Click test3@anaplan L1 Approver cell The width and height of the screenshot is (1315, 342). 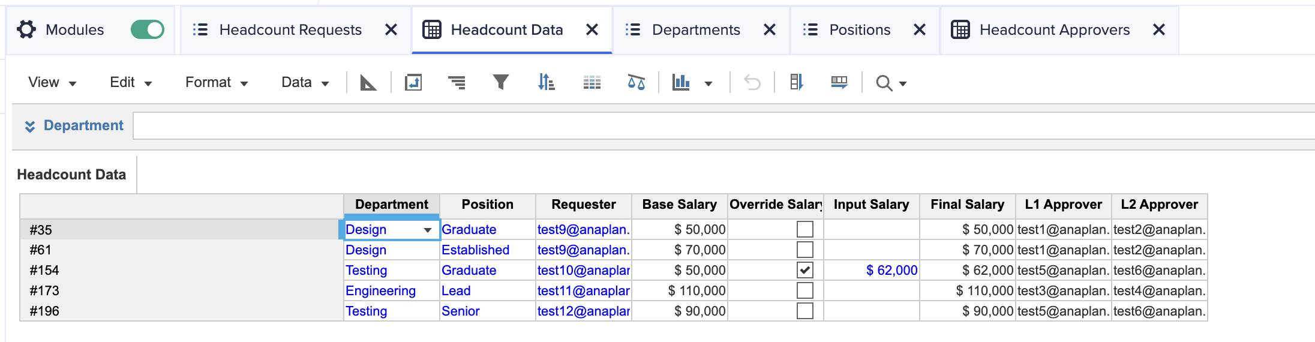(x=1064, y=290)
